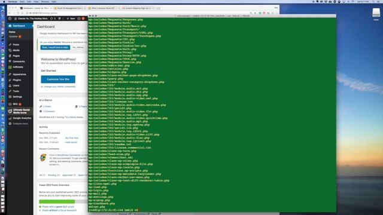Click 'wp-signup.php' line in terminal
383x215 pixels.
pyautogui.click(x=99, y=201)
